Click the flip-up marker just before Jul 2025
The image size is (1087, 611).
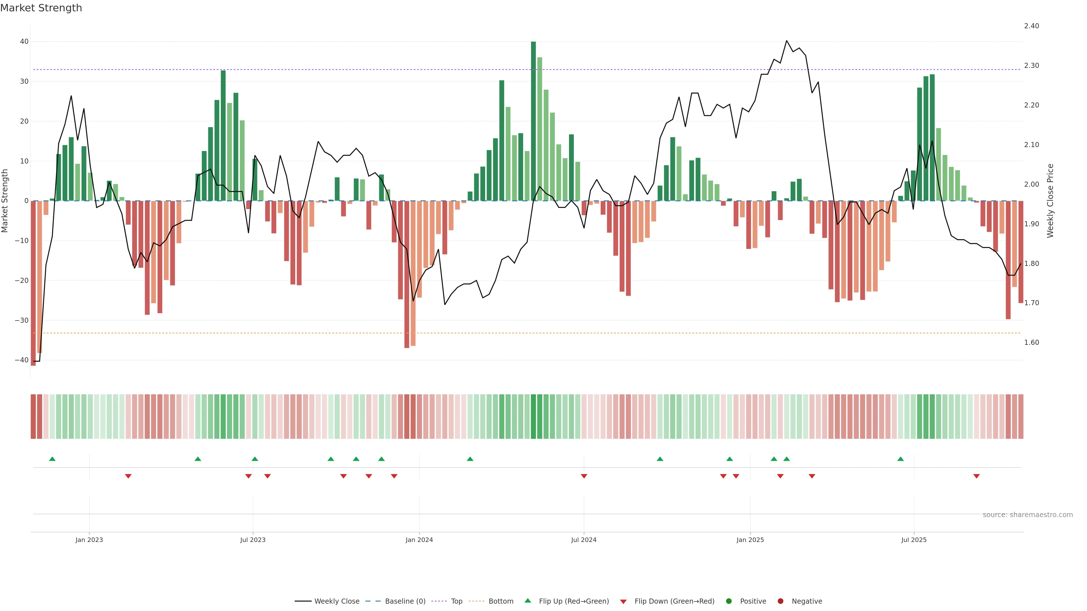[900, 459]
